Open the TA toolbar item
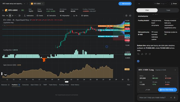180x102 pixels. tap(75, 16)
